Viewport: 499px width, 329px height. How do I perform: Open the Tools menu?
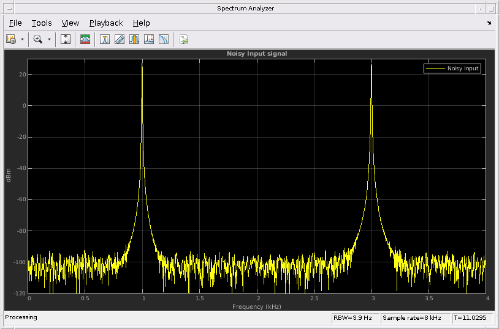42,23
